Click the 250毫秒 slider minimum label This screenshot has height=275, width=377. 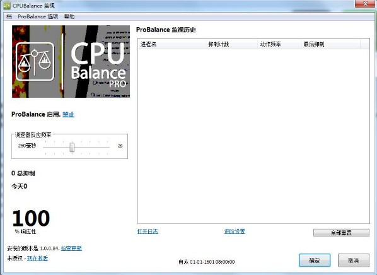click(x=27, y=146)
